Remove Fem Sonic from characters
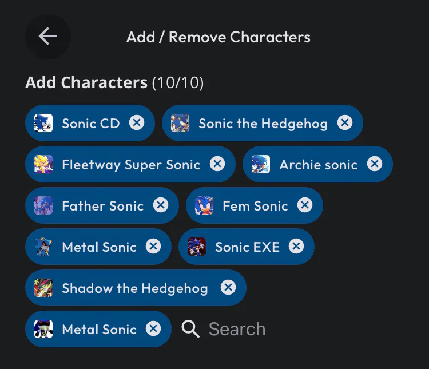 coord(305,205)
